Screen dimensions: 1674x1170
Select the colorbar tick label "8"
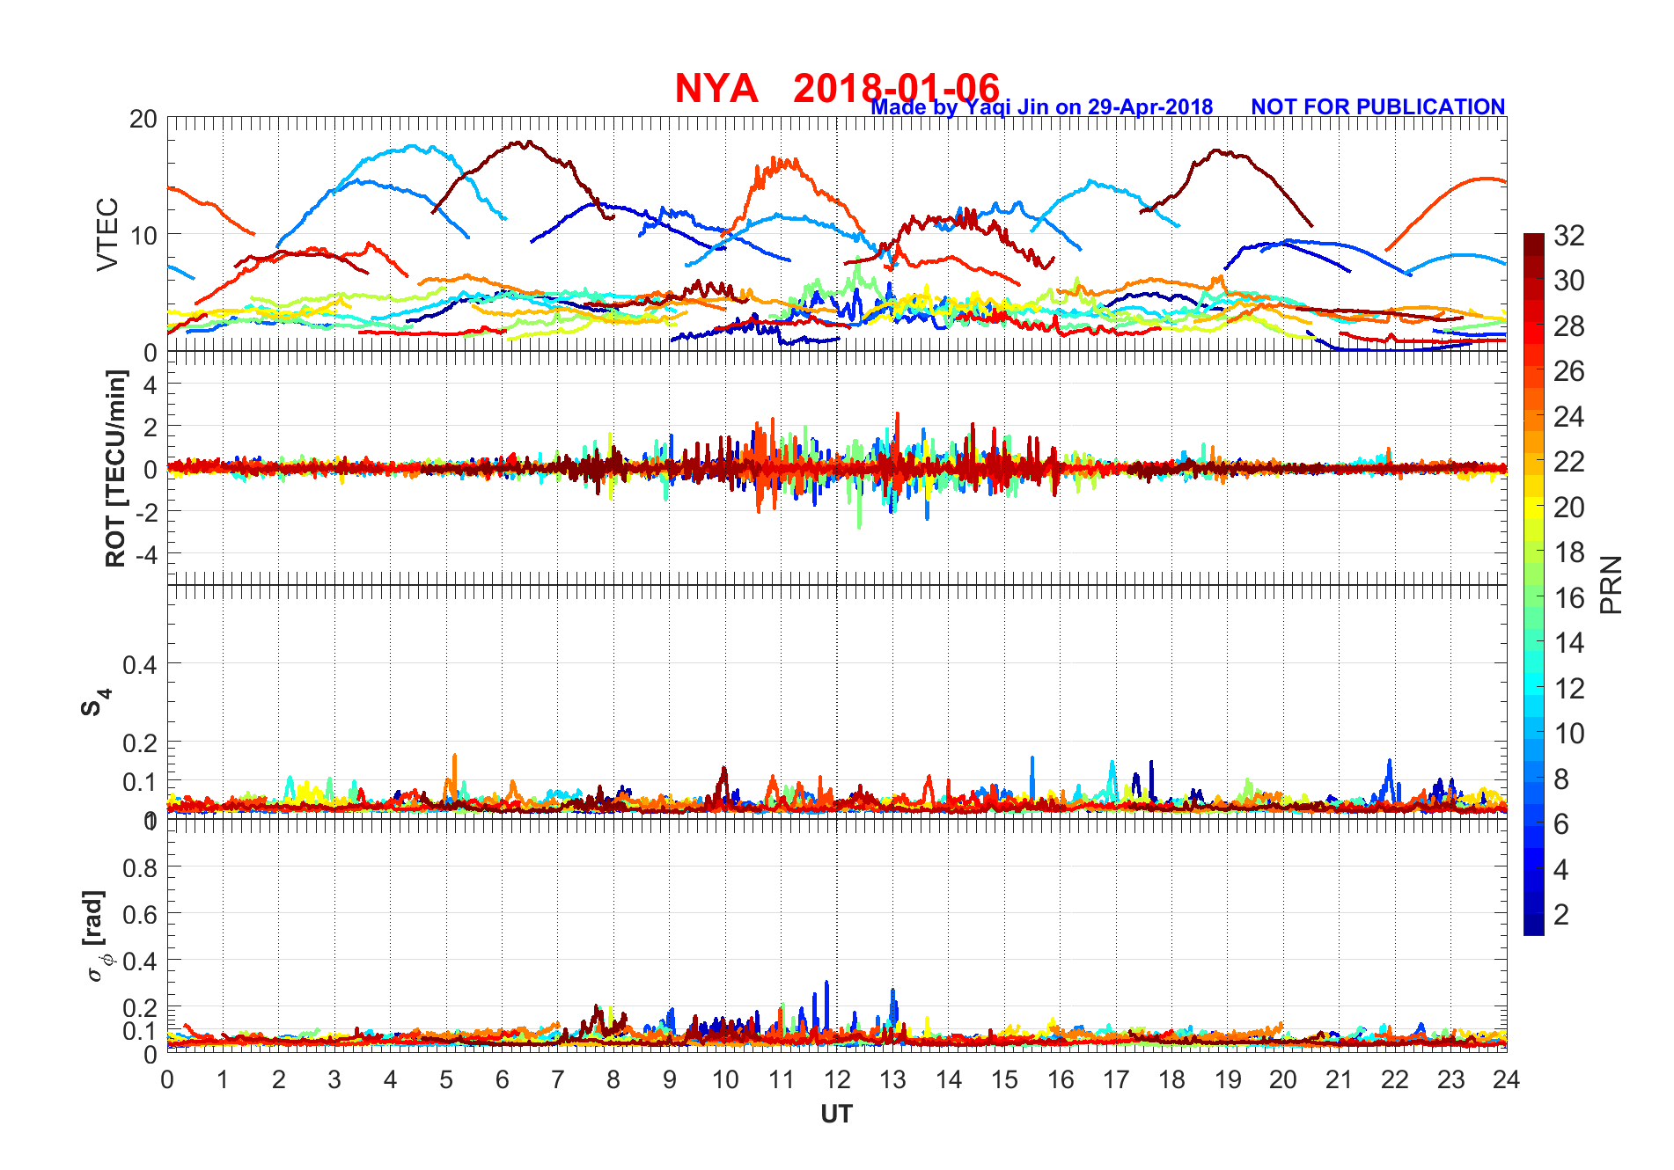click(1561, 779)
